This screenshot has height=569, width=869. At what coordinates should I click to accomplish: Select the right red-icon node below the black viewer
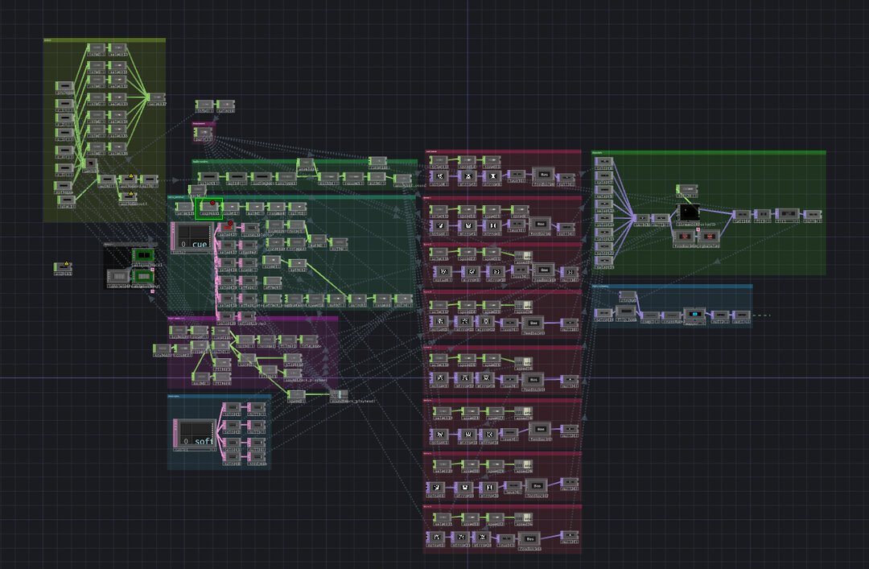(x=708, y=237)
